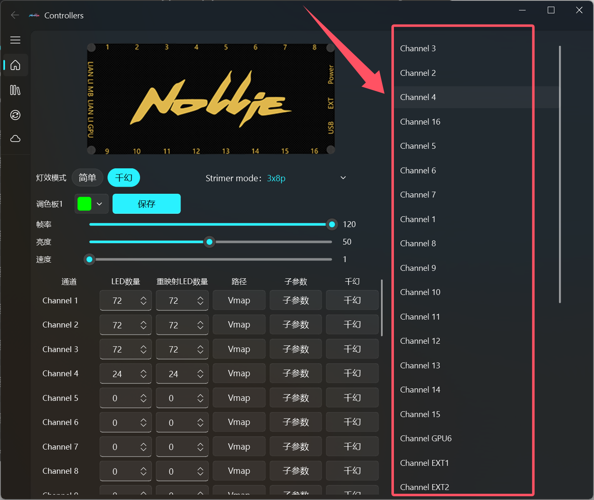Click the back arrow in title bar
The width and height of the screenshot is (594, 500).
pos(15,15)
